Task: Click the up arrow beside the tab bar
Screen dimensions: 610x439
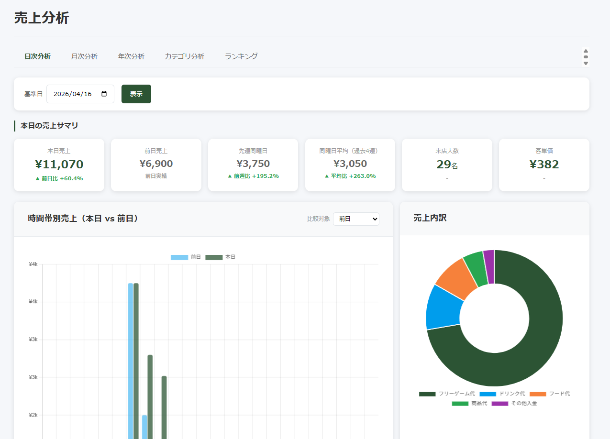Action: [x=586, y=51]
